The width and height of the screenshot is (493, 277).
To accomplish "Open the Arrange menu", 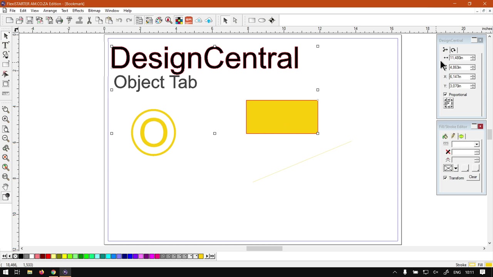I will coord(50,11).
